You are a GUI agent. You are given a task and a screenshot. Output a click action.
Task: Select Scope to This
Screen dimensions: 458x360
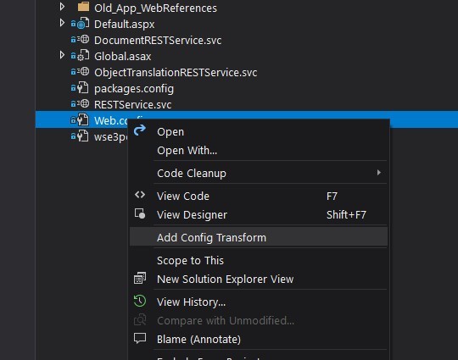(259, 260)
